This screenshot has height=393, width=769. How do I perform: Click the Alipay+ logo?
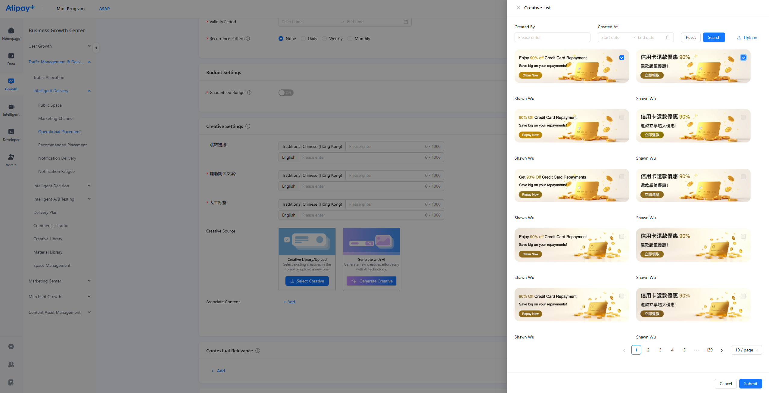point(20,8)
